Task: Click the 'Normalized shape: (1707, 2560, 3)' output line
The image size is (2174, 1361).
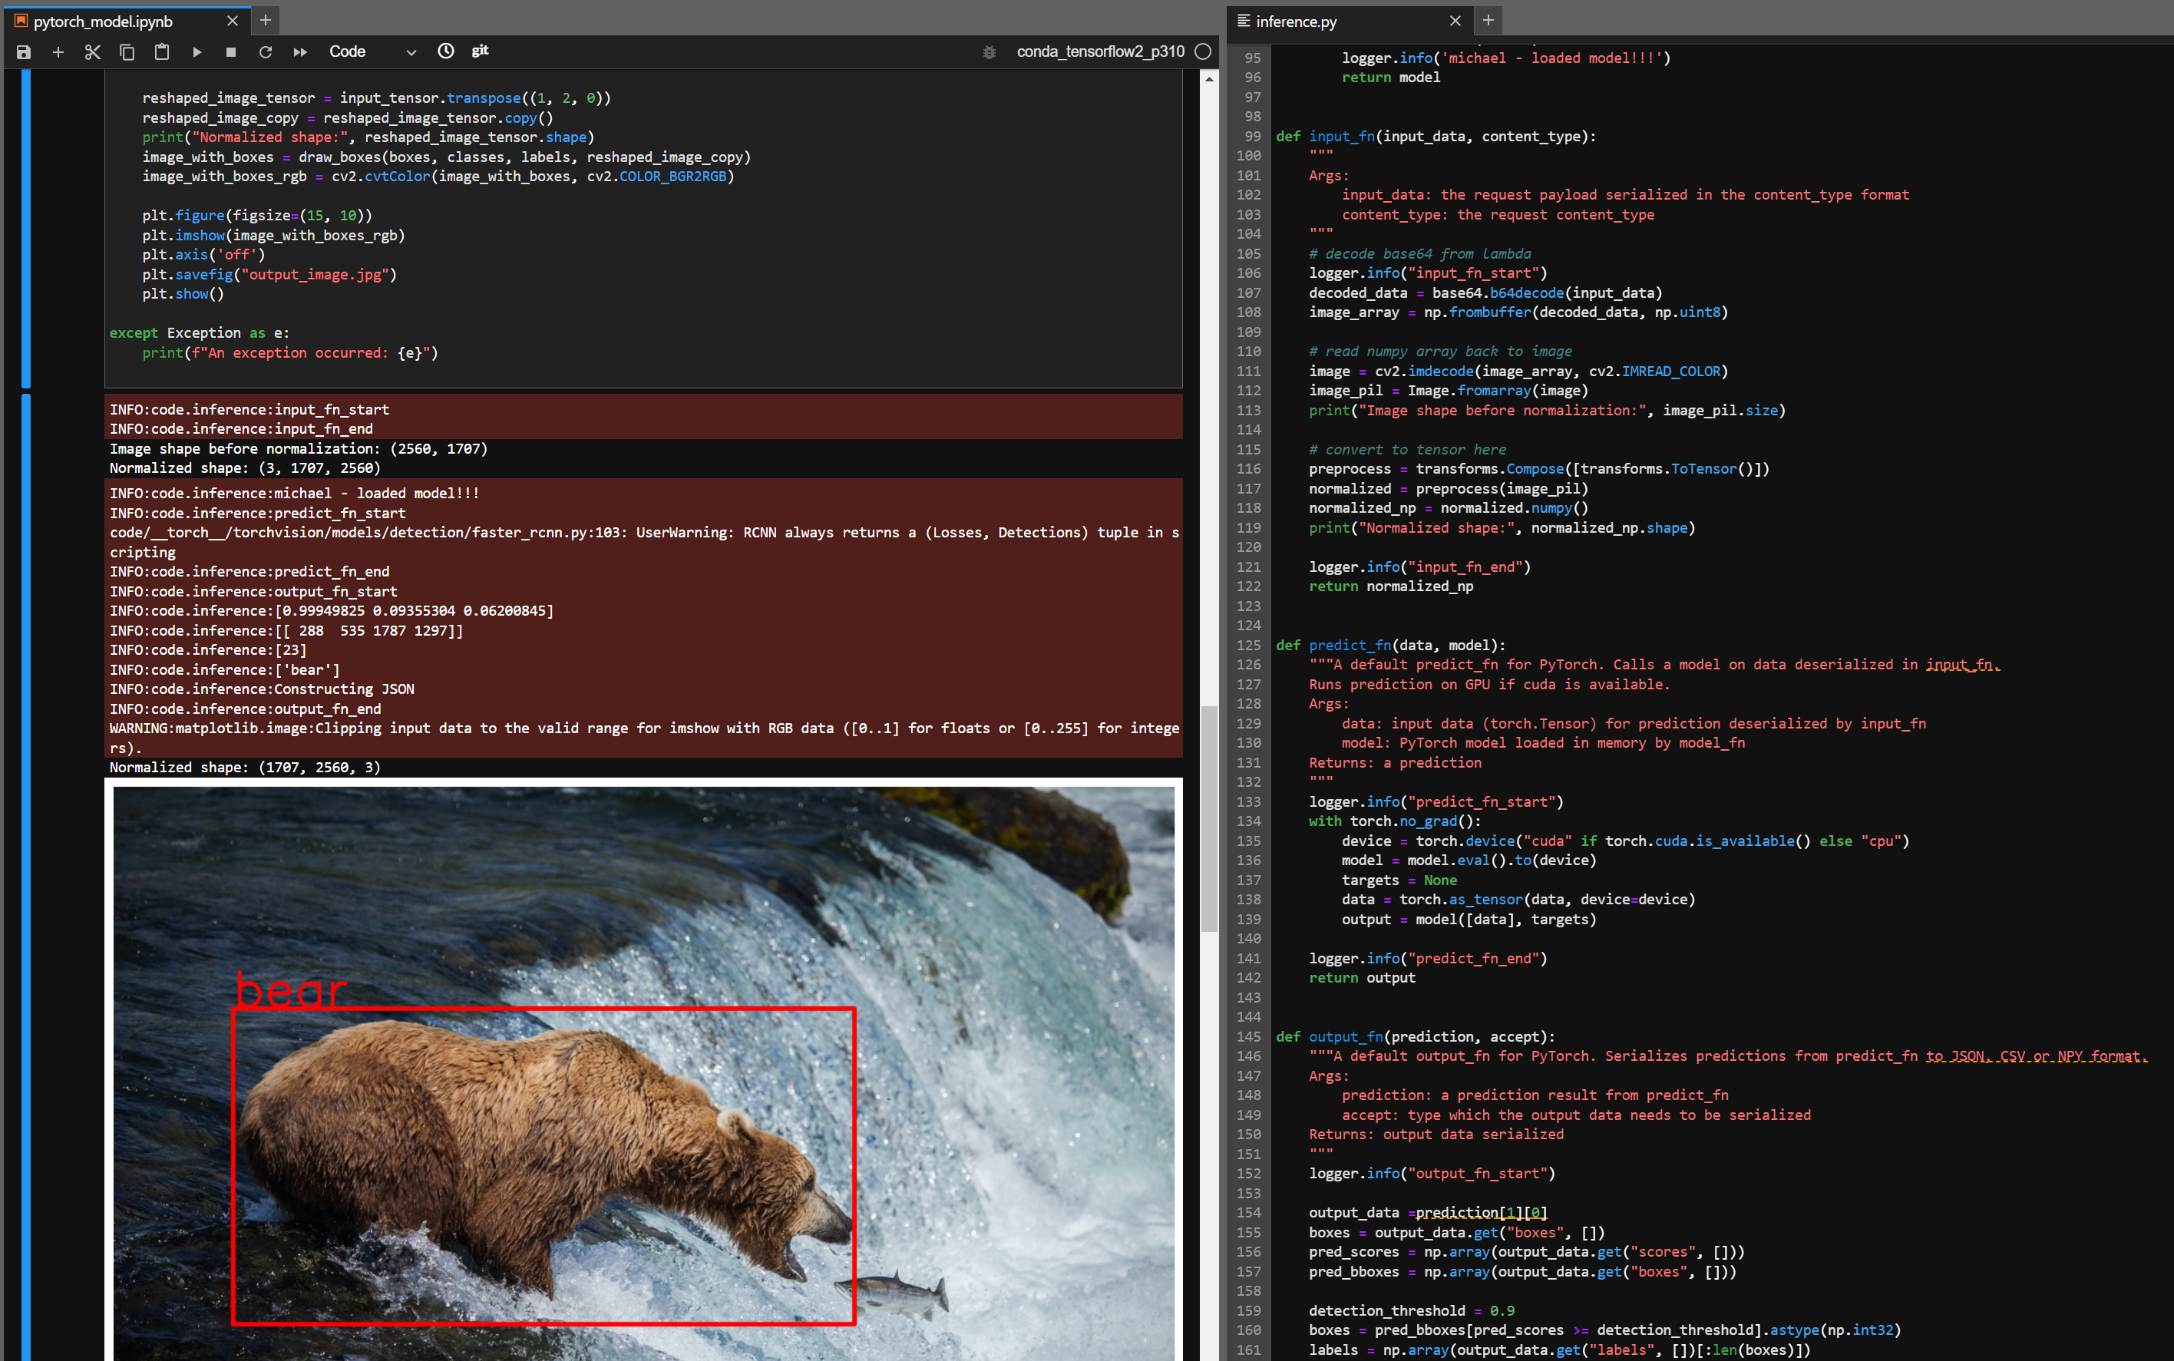Action: (x=245, y=768)
